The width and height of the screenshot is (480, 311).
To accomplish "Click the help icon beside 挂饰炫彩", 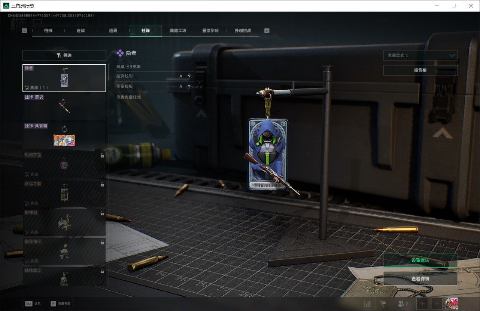I will [x=189, y=76].
